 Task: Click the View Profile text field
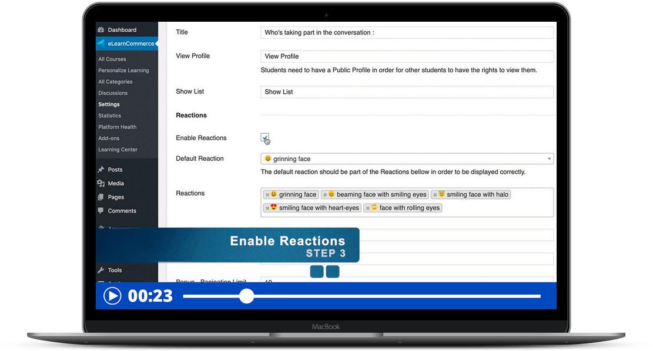point(407,56)
